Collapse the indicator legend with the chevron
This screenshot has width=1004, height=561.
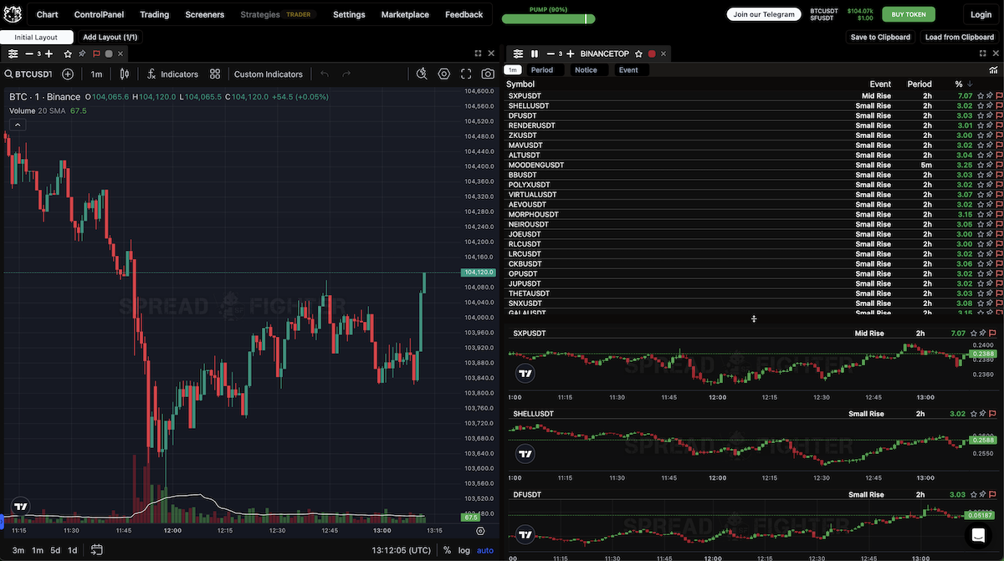click(x=18, y=125)
